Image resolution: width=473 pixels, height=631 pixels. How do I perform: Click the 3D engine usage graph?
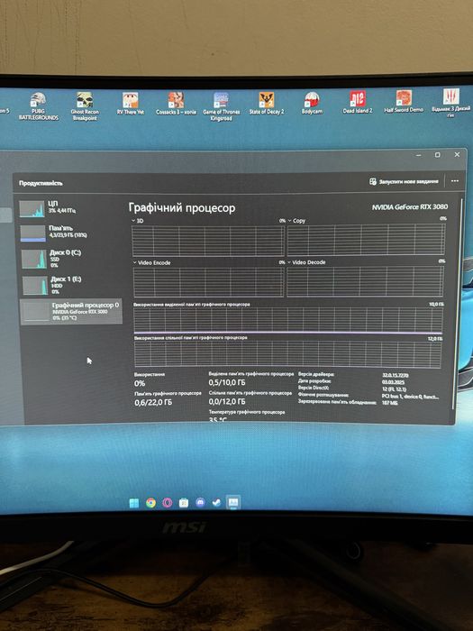[x=208, y=241]
